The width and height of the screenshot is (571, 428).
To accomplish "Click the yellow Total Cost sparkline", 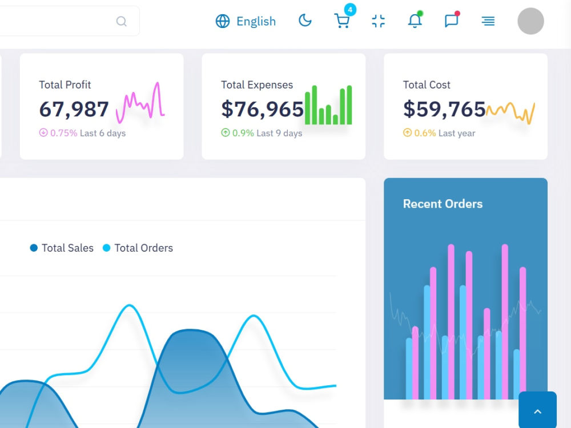I will [510, 113].
